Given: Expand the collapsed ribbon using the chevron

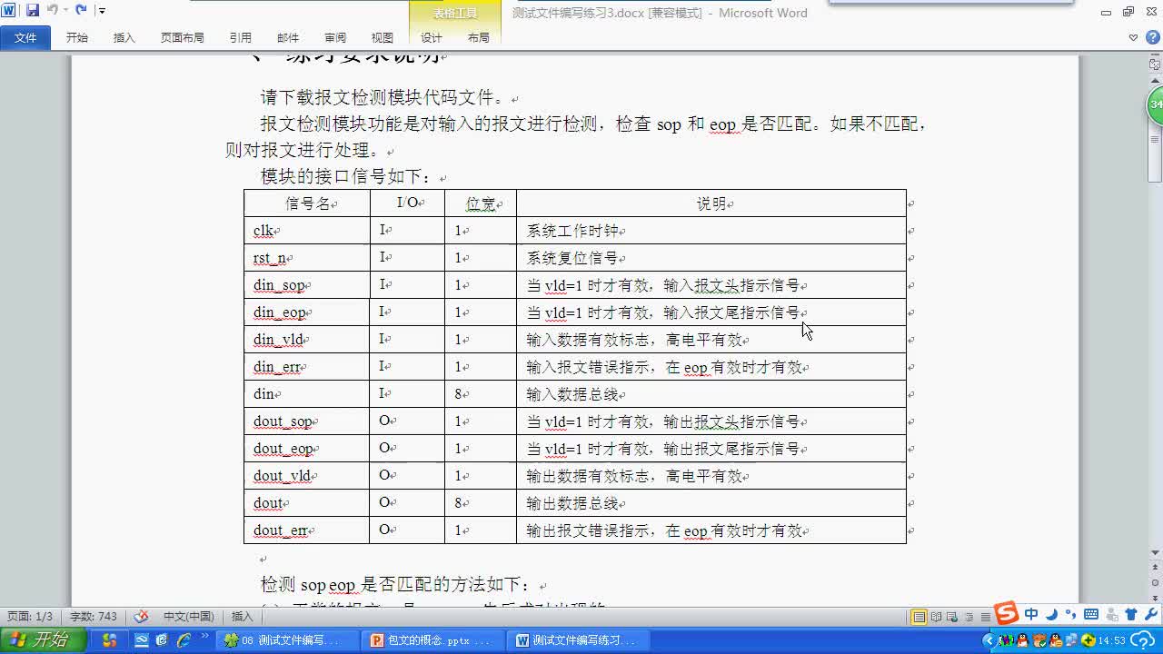Looking at the screenshot, I should (1133, 38).
